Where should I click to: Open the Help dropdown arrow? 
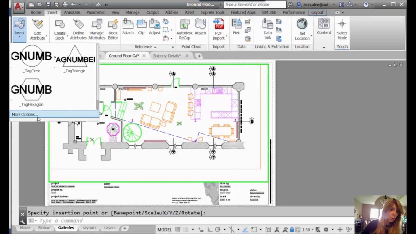click(x=372, y=5)
